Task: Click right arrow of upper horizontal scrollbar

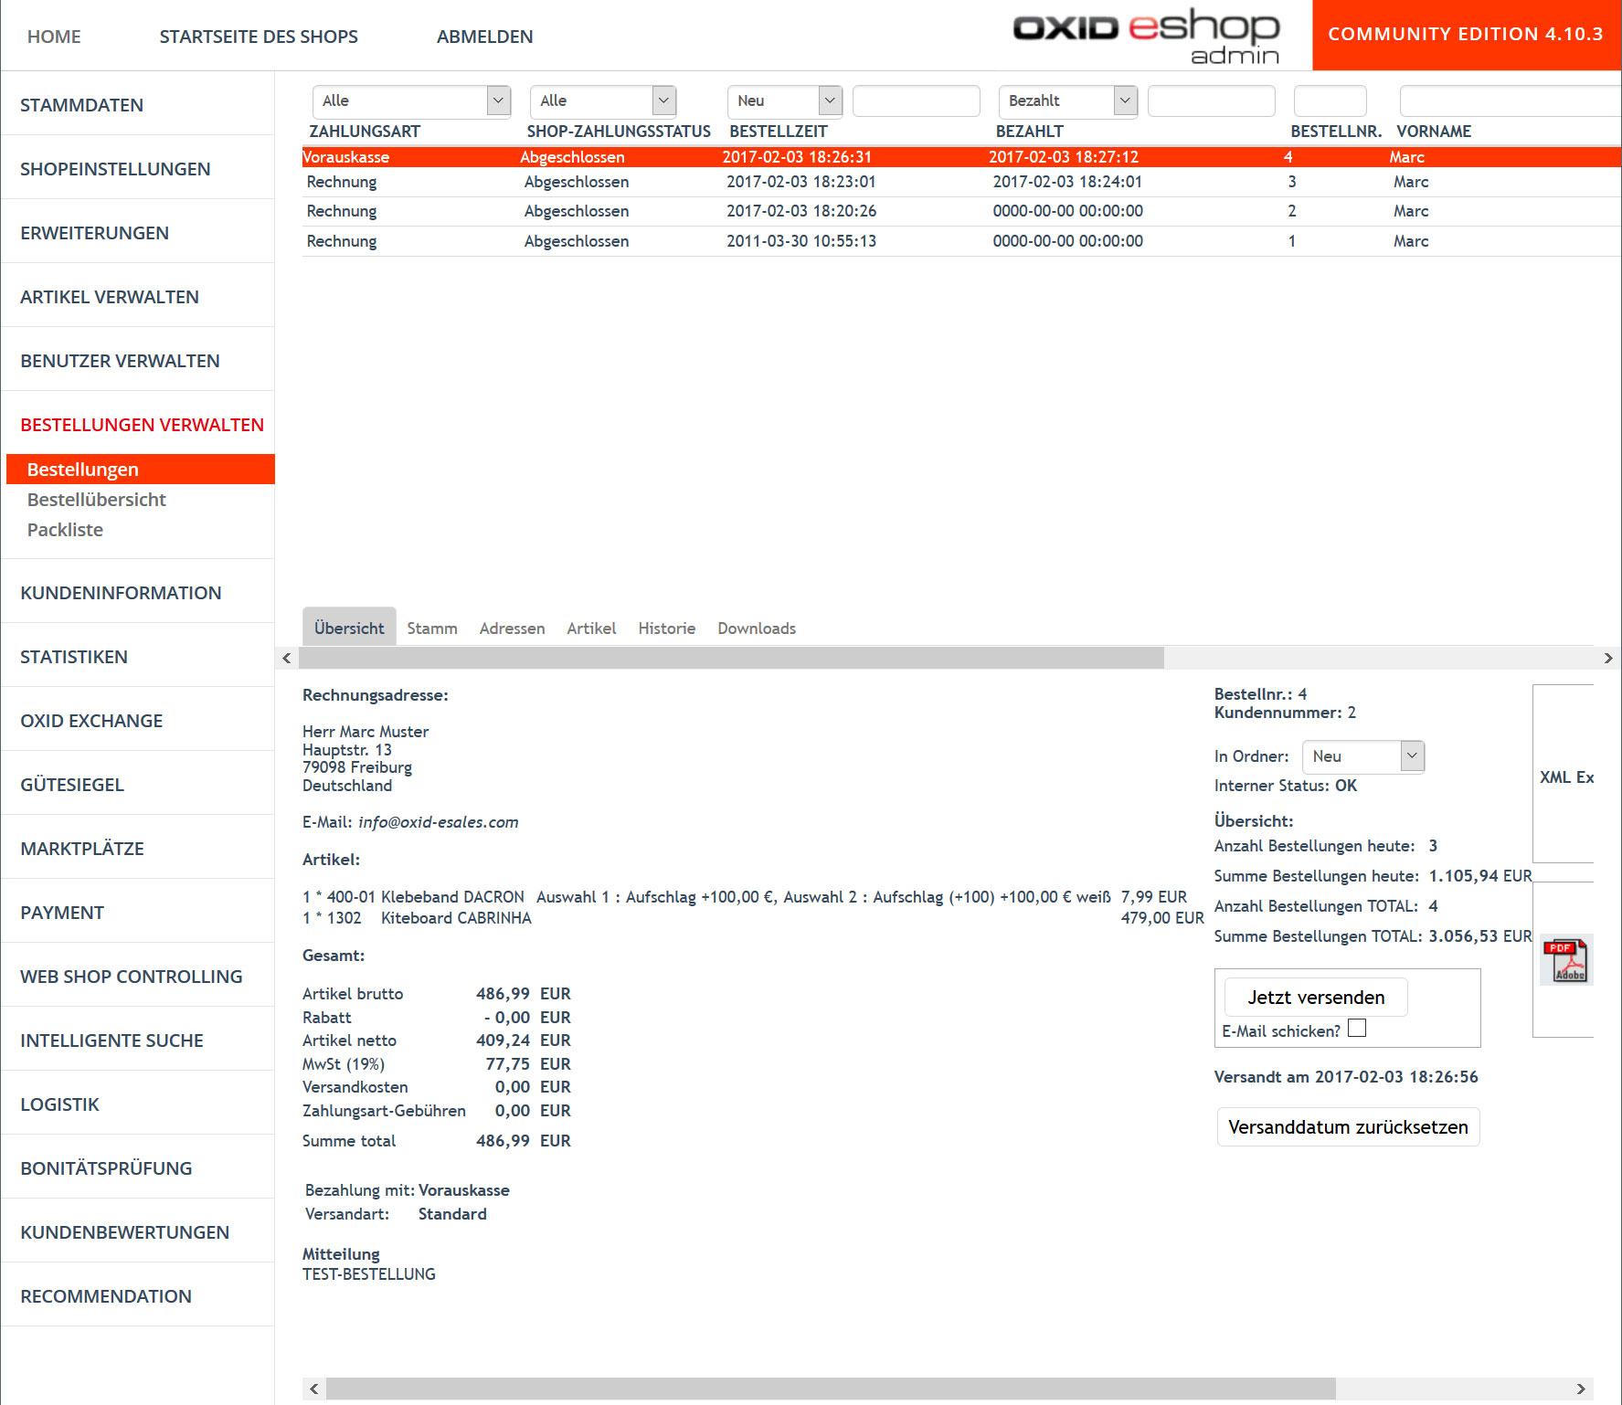Action: [x=1608, y=658]
